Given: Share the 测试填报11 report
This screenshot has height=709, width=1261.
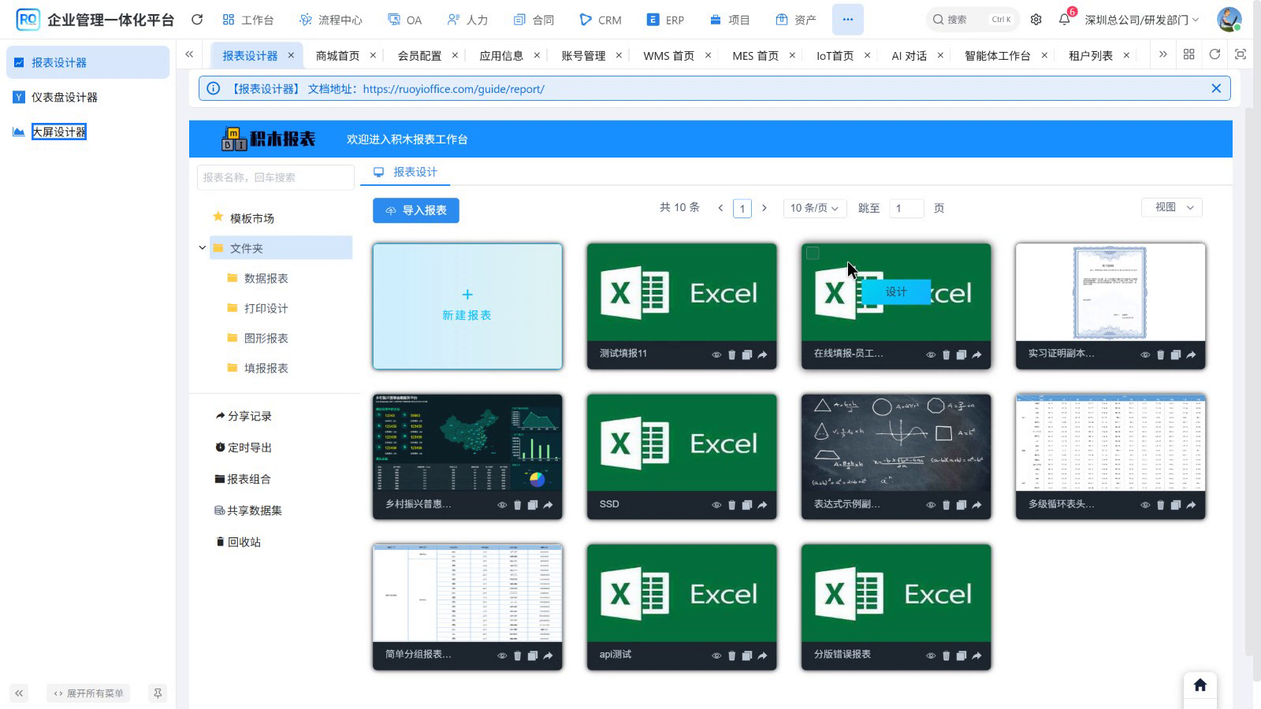Looking at the screenshot, I should click(762, 354).
